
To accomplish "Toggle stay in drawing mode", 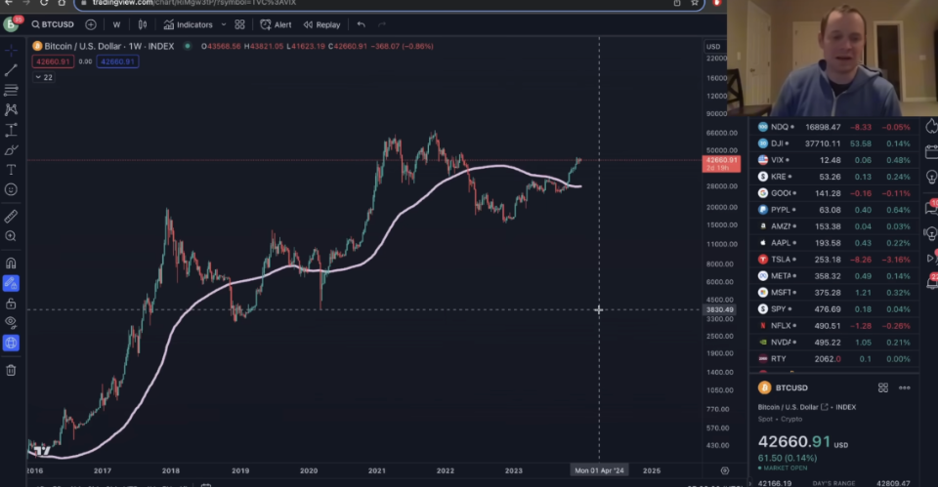I will point(11,283).
